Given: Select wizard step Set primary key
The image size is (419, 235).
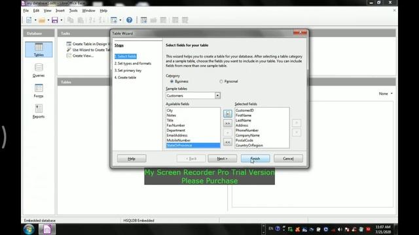Looking at the screenshot, I should coord(128,70).
